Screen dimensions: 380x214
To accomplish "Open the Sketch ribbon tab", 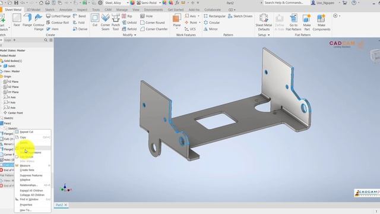I will click(49, 10).
